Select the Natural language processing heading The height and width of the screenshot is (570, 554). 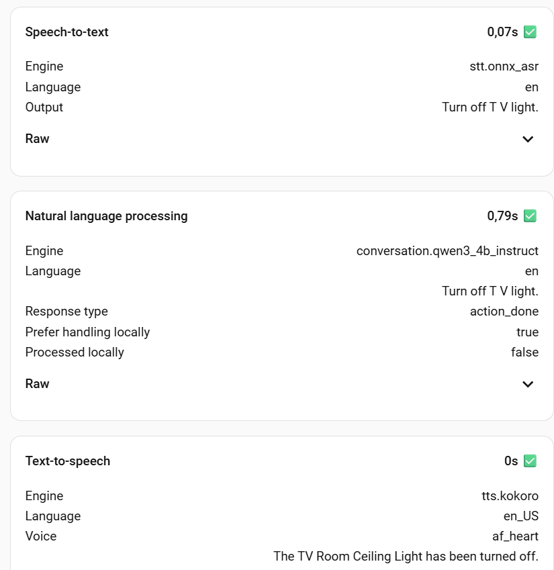click(107, 216)
